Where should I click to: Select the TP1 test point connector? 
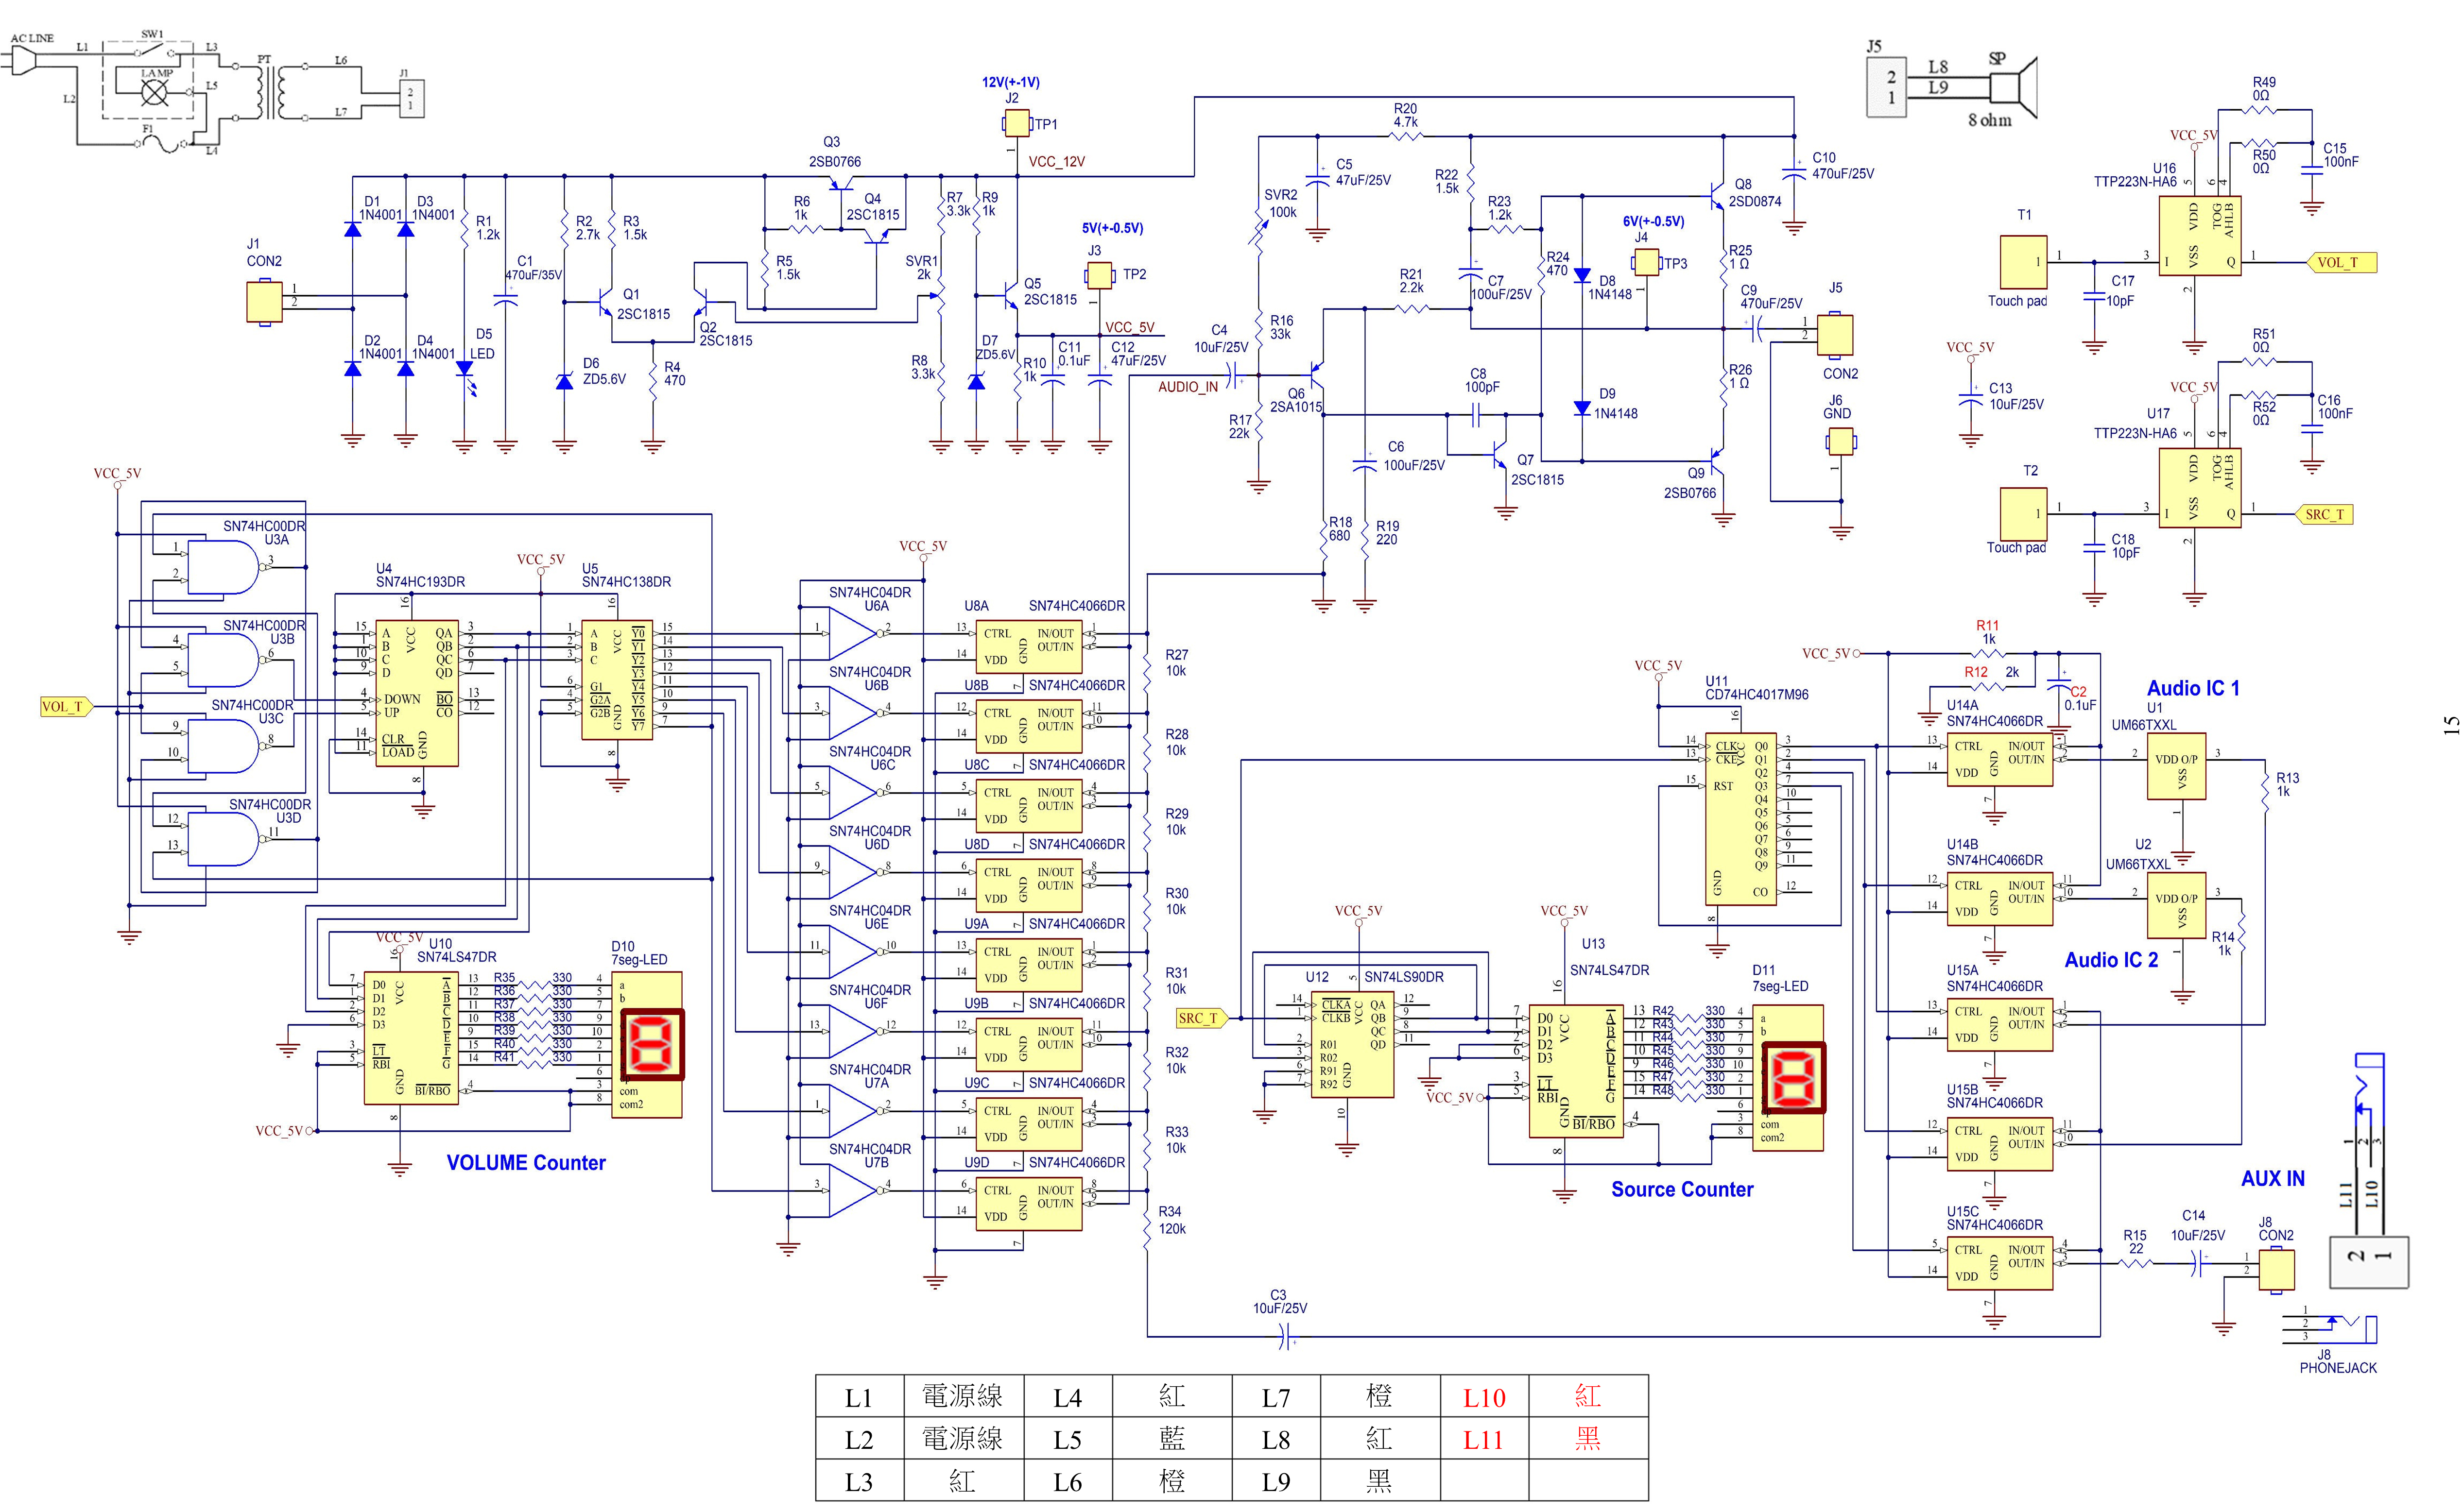tap(1016, 124)
